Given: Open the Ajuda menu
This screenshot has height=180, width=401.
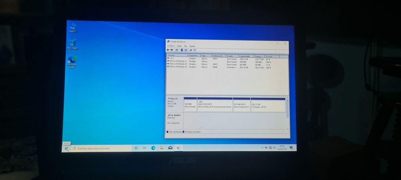Looking at the screenshot, I should click(192, 46).
